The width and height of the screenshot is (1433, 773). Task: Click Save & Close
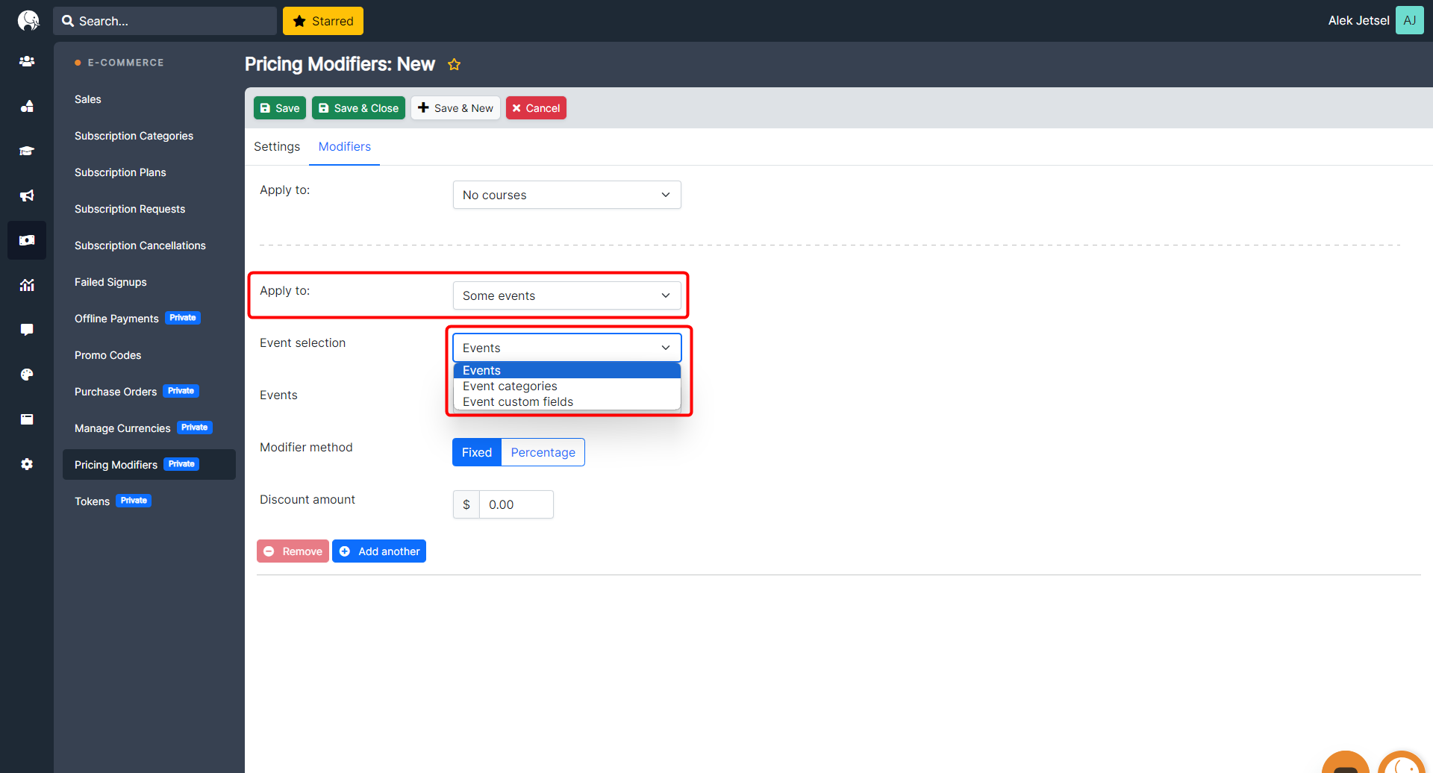(x=358, y=108)
